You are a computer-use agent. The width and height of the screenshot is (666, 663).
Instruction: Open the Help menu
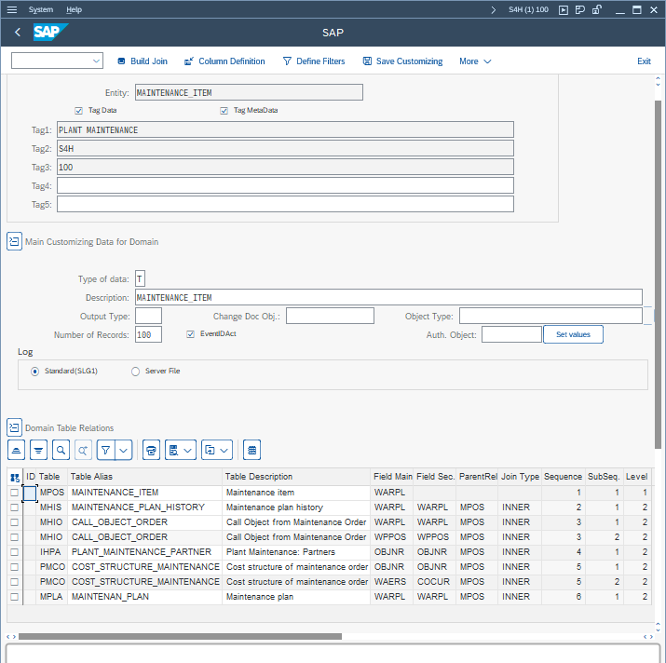coord(75,9)
